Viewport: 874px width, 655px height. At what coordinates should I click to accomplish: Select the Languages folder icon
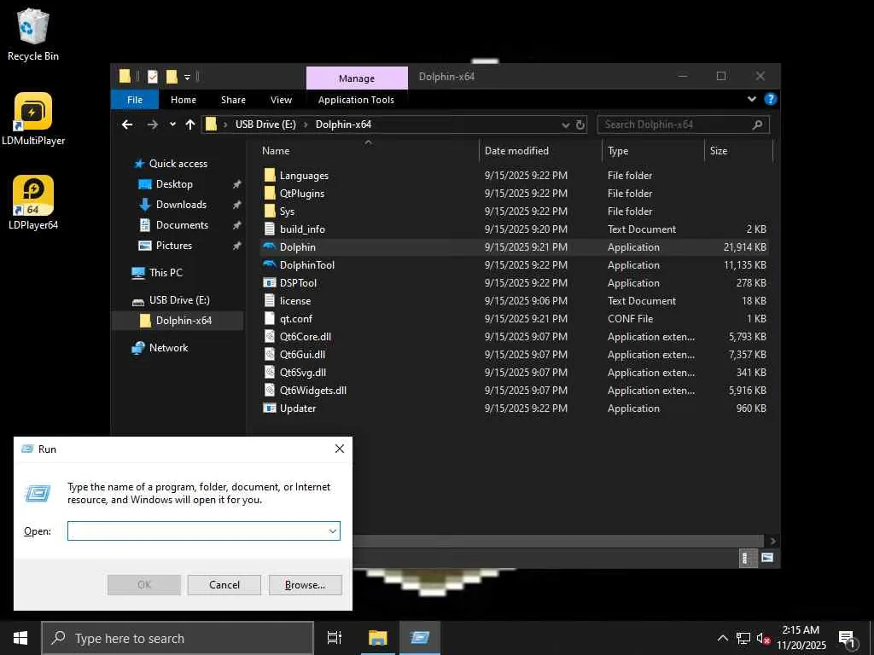[x=269, y=176]
